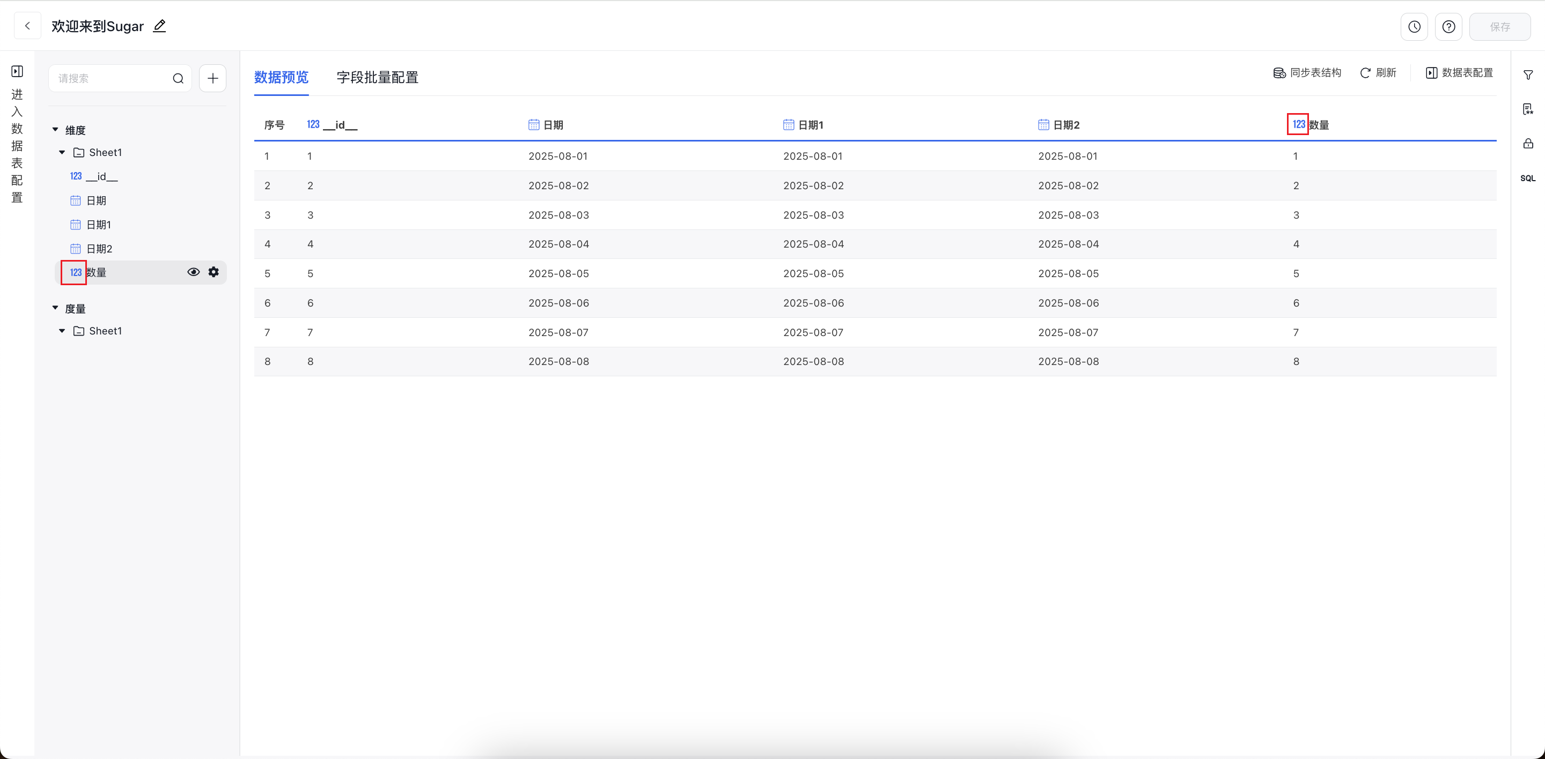Click 2025-08-03 cell in 日期1 column

click(x=813, y=215)
